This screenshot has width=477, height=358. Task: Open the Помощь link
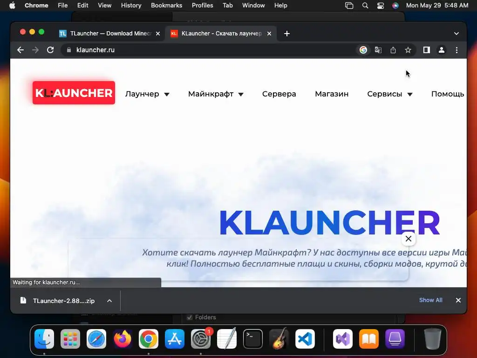pos(448,94)
